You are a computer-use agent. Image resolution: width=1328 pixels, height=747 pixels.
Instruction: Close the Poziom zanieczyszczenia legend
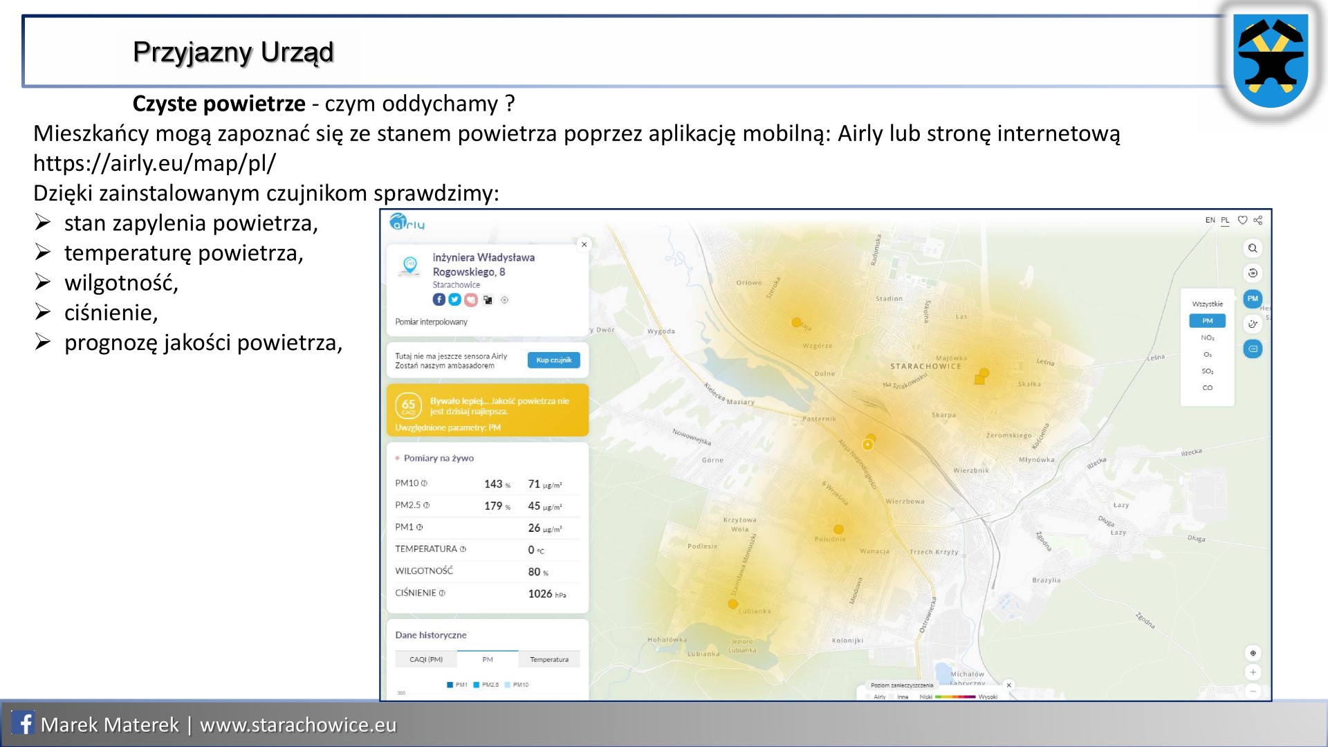(1008, 685)
